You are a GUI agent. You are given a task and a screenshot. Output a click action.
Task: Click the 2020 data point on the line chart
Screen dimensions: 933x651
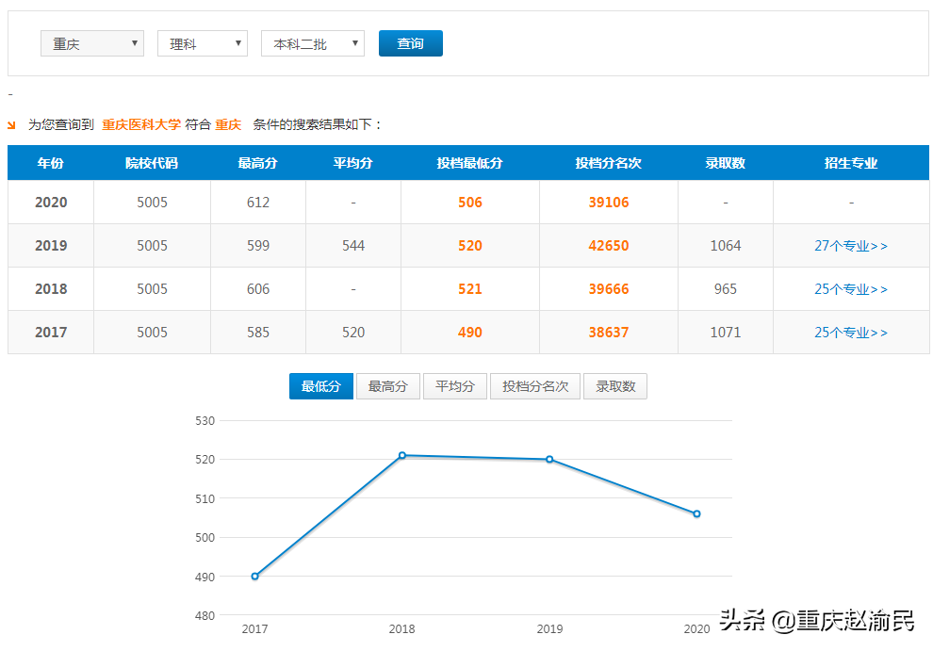coord(695,513)
